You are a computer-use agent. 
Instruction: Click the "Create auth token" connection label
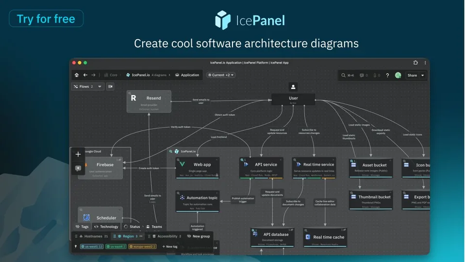point(149,168)
